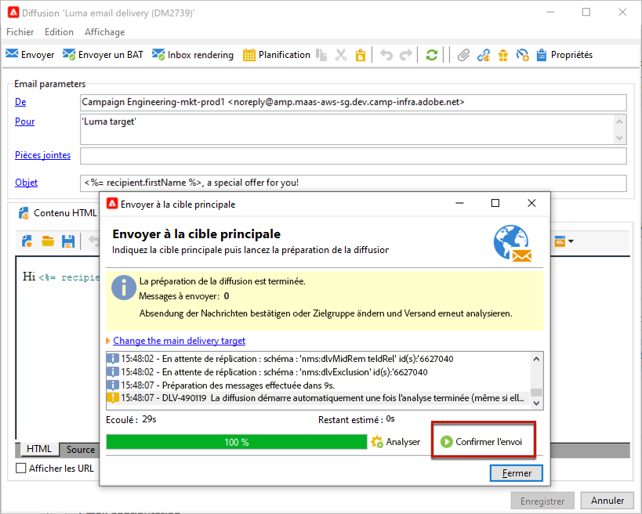Click the log list scroll down arrow
This screenshot has width=642, height=514.
point(536,403)
